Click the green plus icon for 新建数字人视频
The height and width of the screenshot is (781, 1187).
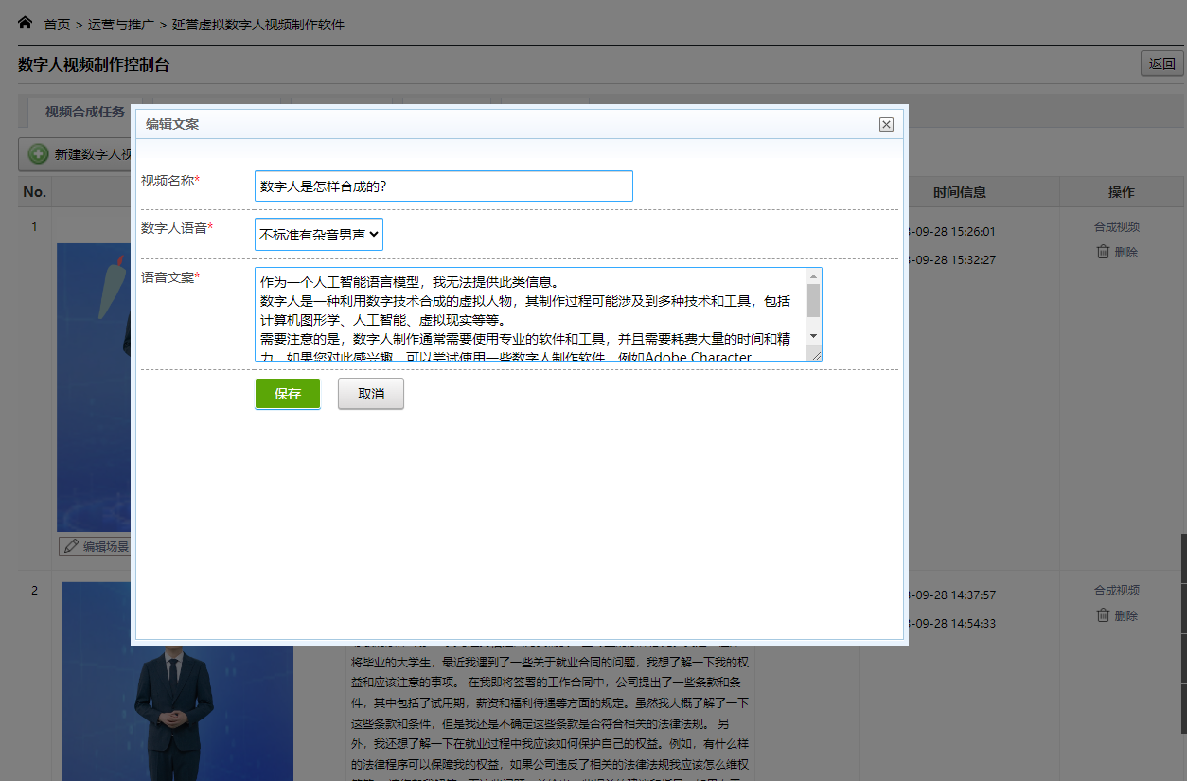38,154
